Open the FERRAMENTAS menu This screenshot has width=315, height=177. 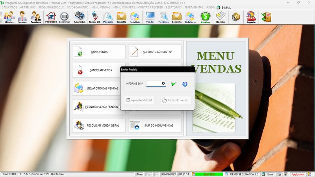(x=194, y=7)
